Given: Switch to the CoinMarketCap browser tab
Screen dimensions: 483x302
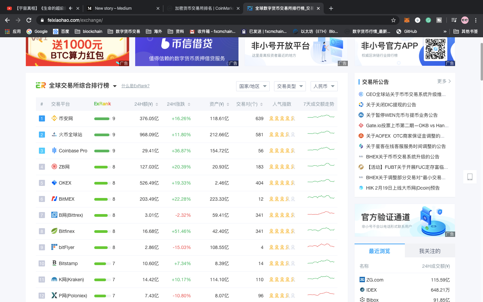Looking at the screenshot, I should (x=203, y=8).
